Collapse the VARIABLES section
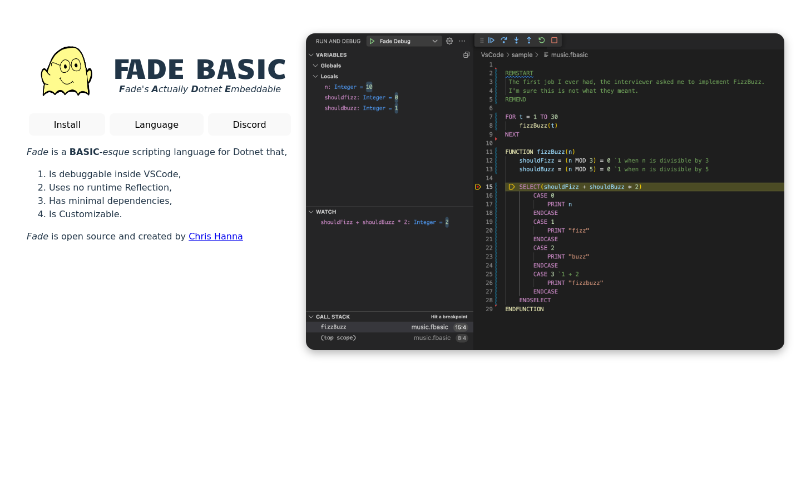The width and height of the screenshot is (801, 500). [x=311, y=55]
